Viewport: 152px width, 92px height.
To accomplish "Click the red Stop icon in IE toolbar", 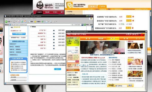I will click(19, 21).
